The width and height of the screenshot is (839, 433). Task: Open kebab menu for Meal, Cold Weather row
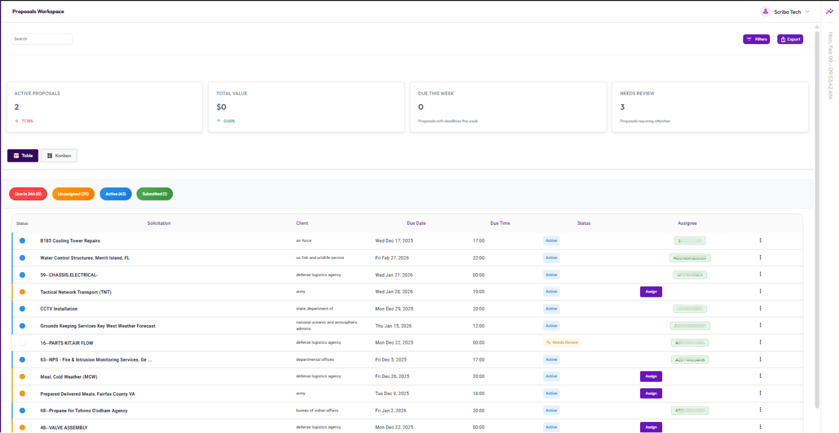(760, 376)
